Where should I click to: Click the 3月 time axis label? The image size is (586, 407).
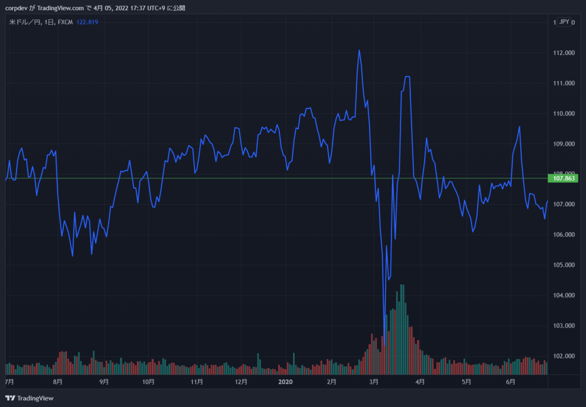(x=374, y=382)
